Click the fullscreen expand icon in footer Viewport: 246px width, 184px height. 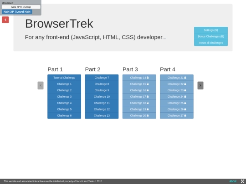242,181
